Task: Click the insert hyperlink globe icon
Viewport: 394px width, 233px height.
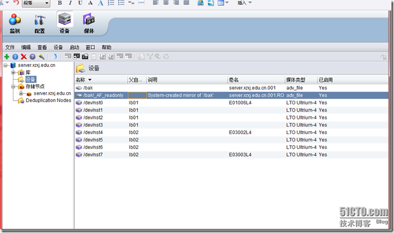Action: tap(201, 3)
